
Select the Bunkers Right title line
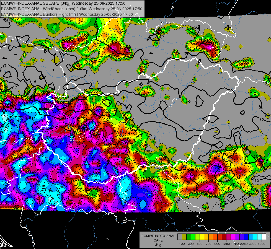(x=67, y=14)
